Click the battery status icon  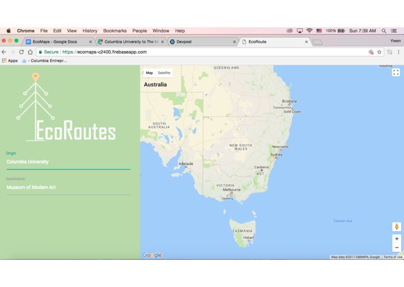(341, 31)
